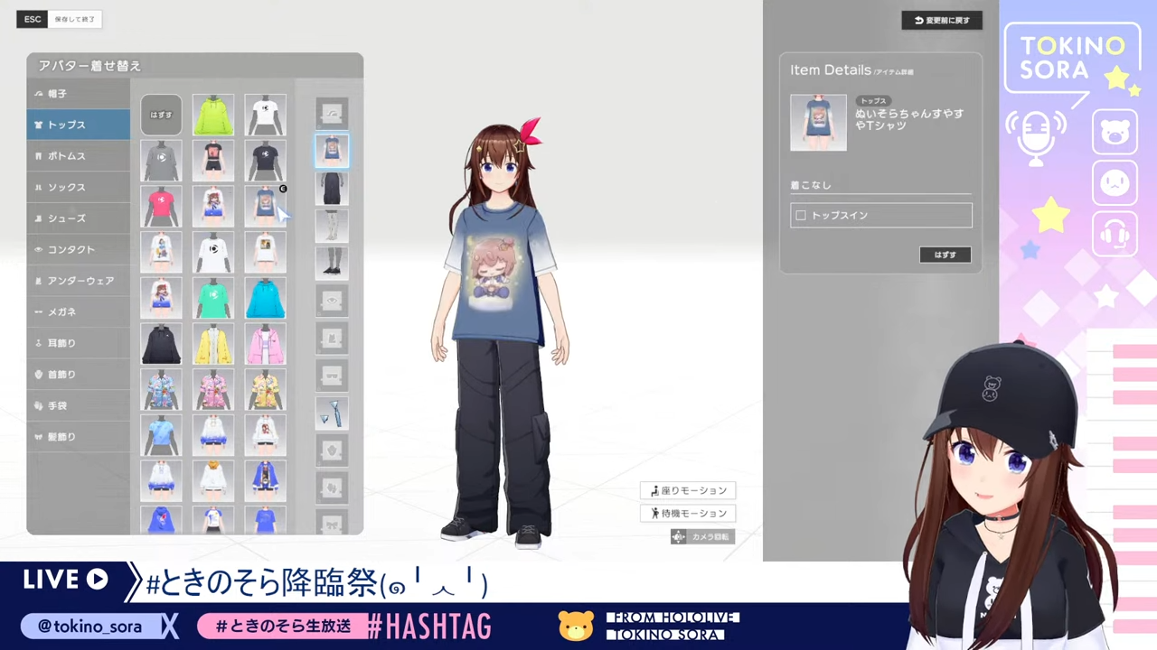This screenshot has height=650, width=1157.
Task: Select the トップス category tab
Action: coord(79,125)
